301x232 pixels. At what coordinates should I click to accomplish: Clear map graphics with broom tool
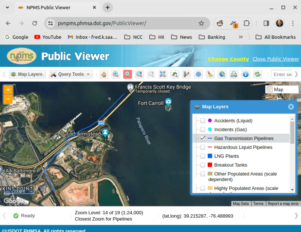point(210,74)
